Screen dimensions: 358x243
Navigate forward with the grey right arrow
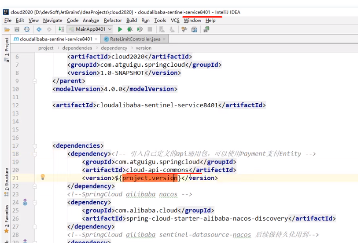(49, 29)
